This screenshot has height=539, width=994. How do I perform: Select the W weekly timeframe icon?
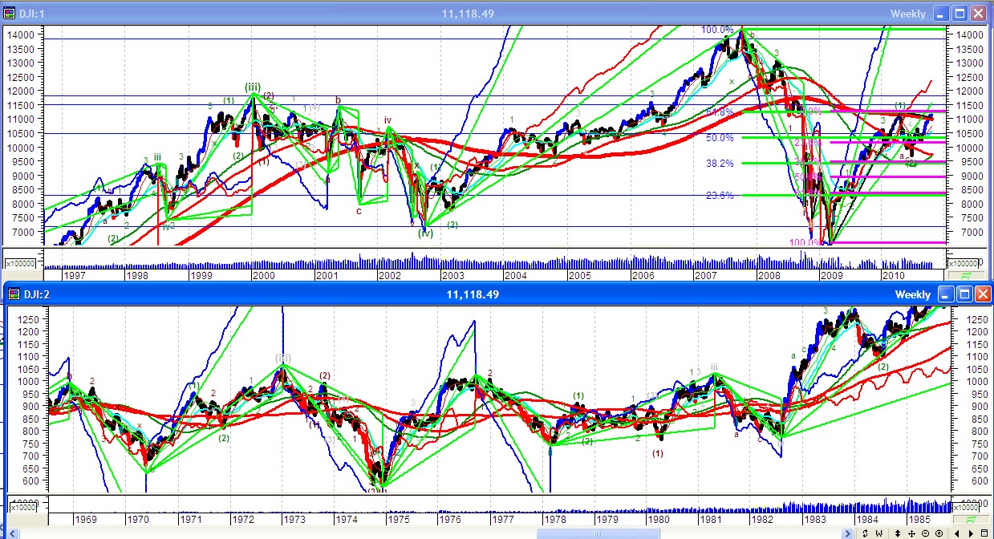[879, 533]
